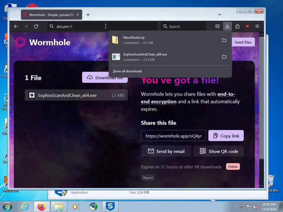Focus the Search box in toolbar
The height and width of the screenshot is (212, 283).
click(x=183, y=26)
